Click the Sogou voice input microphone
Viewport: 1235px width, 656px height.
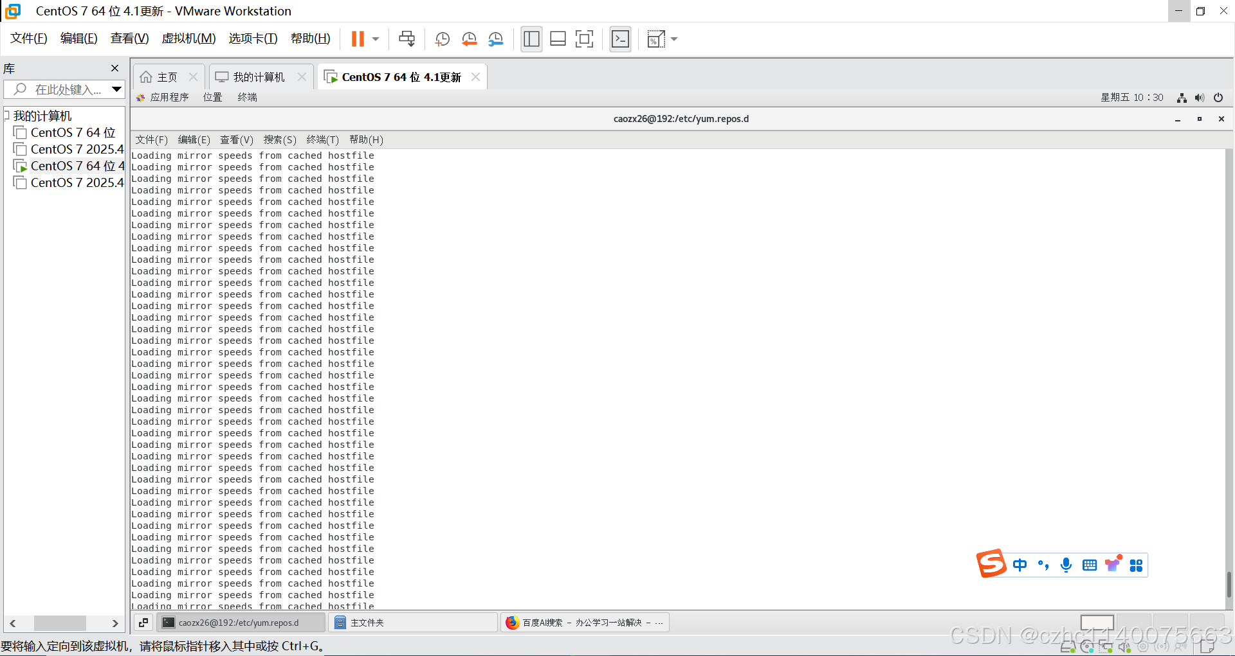tap(1066, 565)
